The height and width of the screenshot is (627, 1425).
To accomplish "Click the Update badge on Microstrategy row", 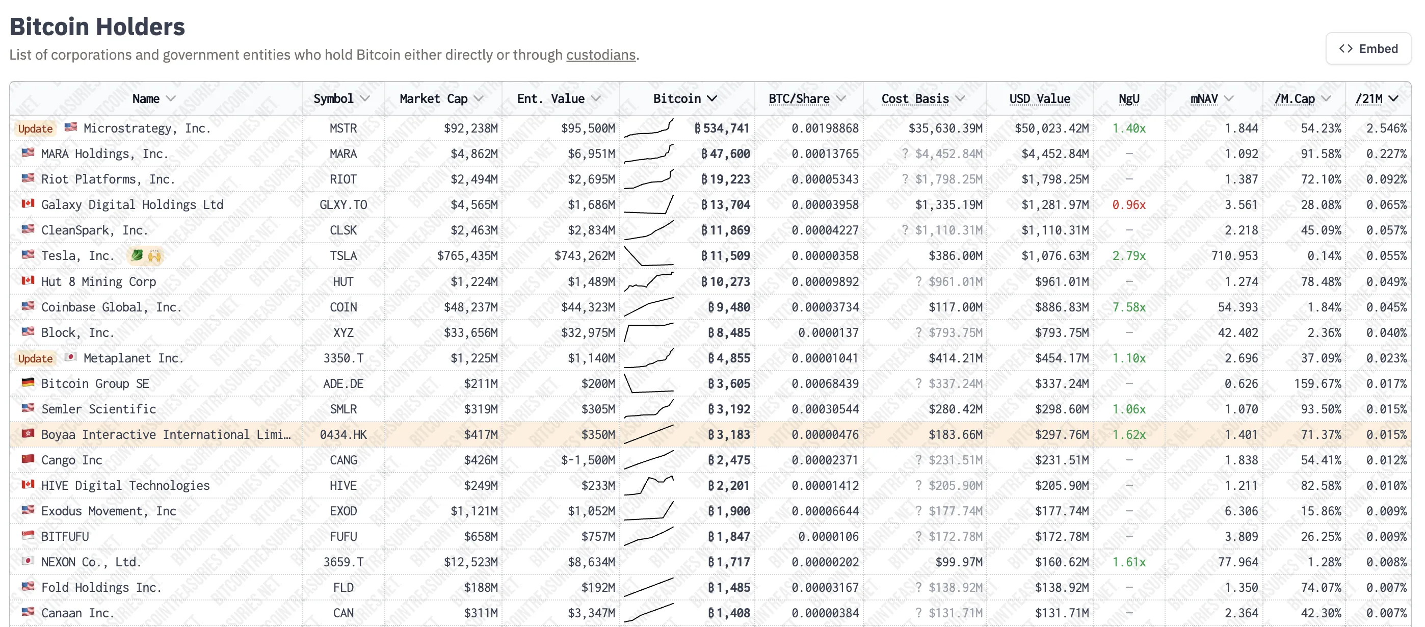I will point(35,128).
